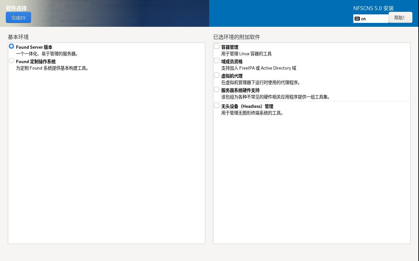This screenshot has width=419, height=261.
Task: Check the 虚拟机代理 add-on
Action: [x=217, y=75]
